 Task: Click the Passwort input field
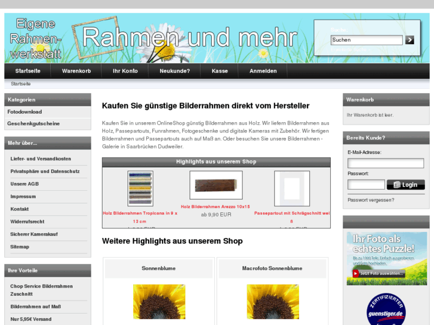pos(366,184)
